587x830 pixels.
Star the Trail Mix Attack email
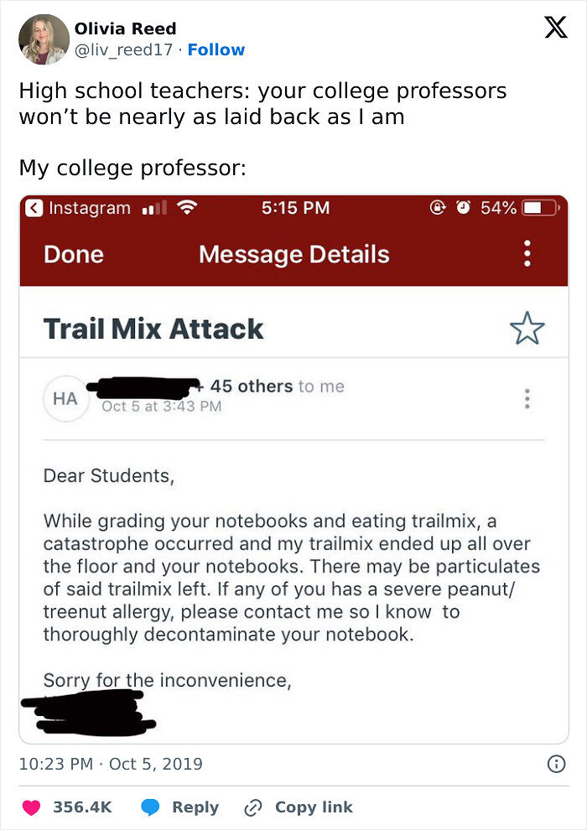527,329
